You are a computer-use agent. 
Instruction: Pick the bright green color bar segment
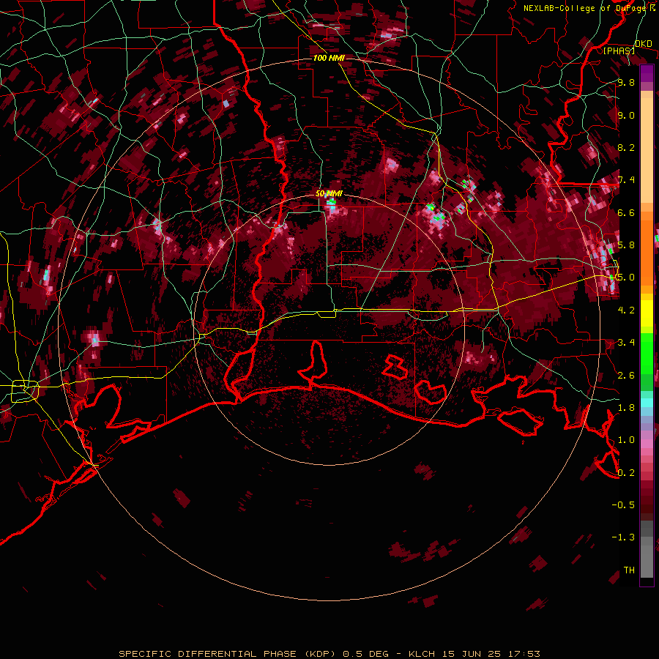pyautogui.click(x=647, y=353)
